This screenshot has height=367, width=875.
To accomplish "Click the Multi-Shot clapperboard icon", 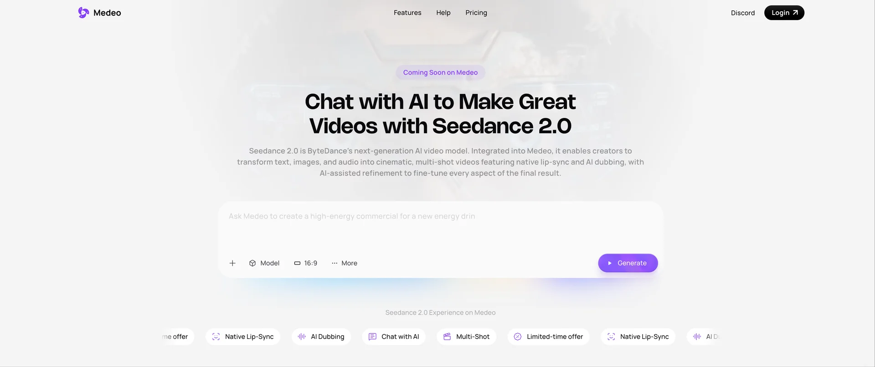I will pyautogui.click(x=447, y=336).
